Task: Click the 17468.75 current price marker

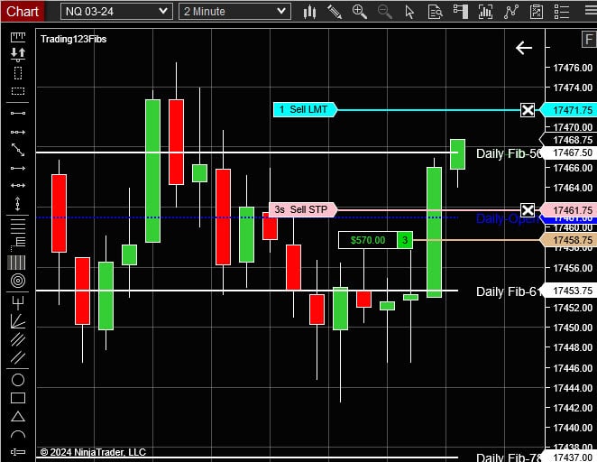Action: [x=568, y=140]
